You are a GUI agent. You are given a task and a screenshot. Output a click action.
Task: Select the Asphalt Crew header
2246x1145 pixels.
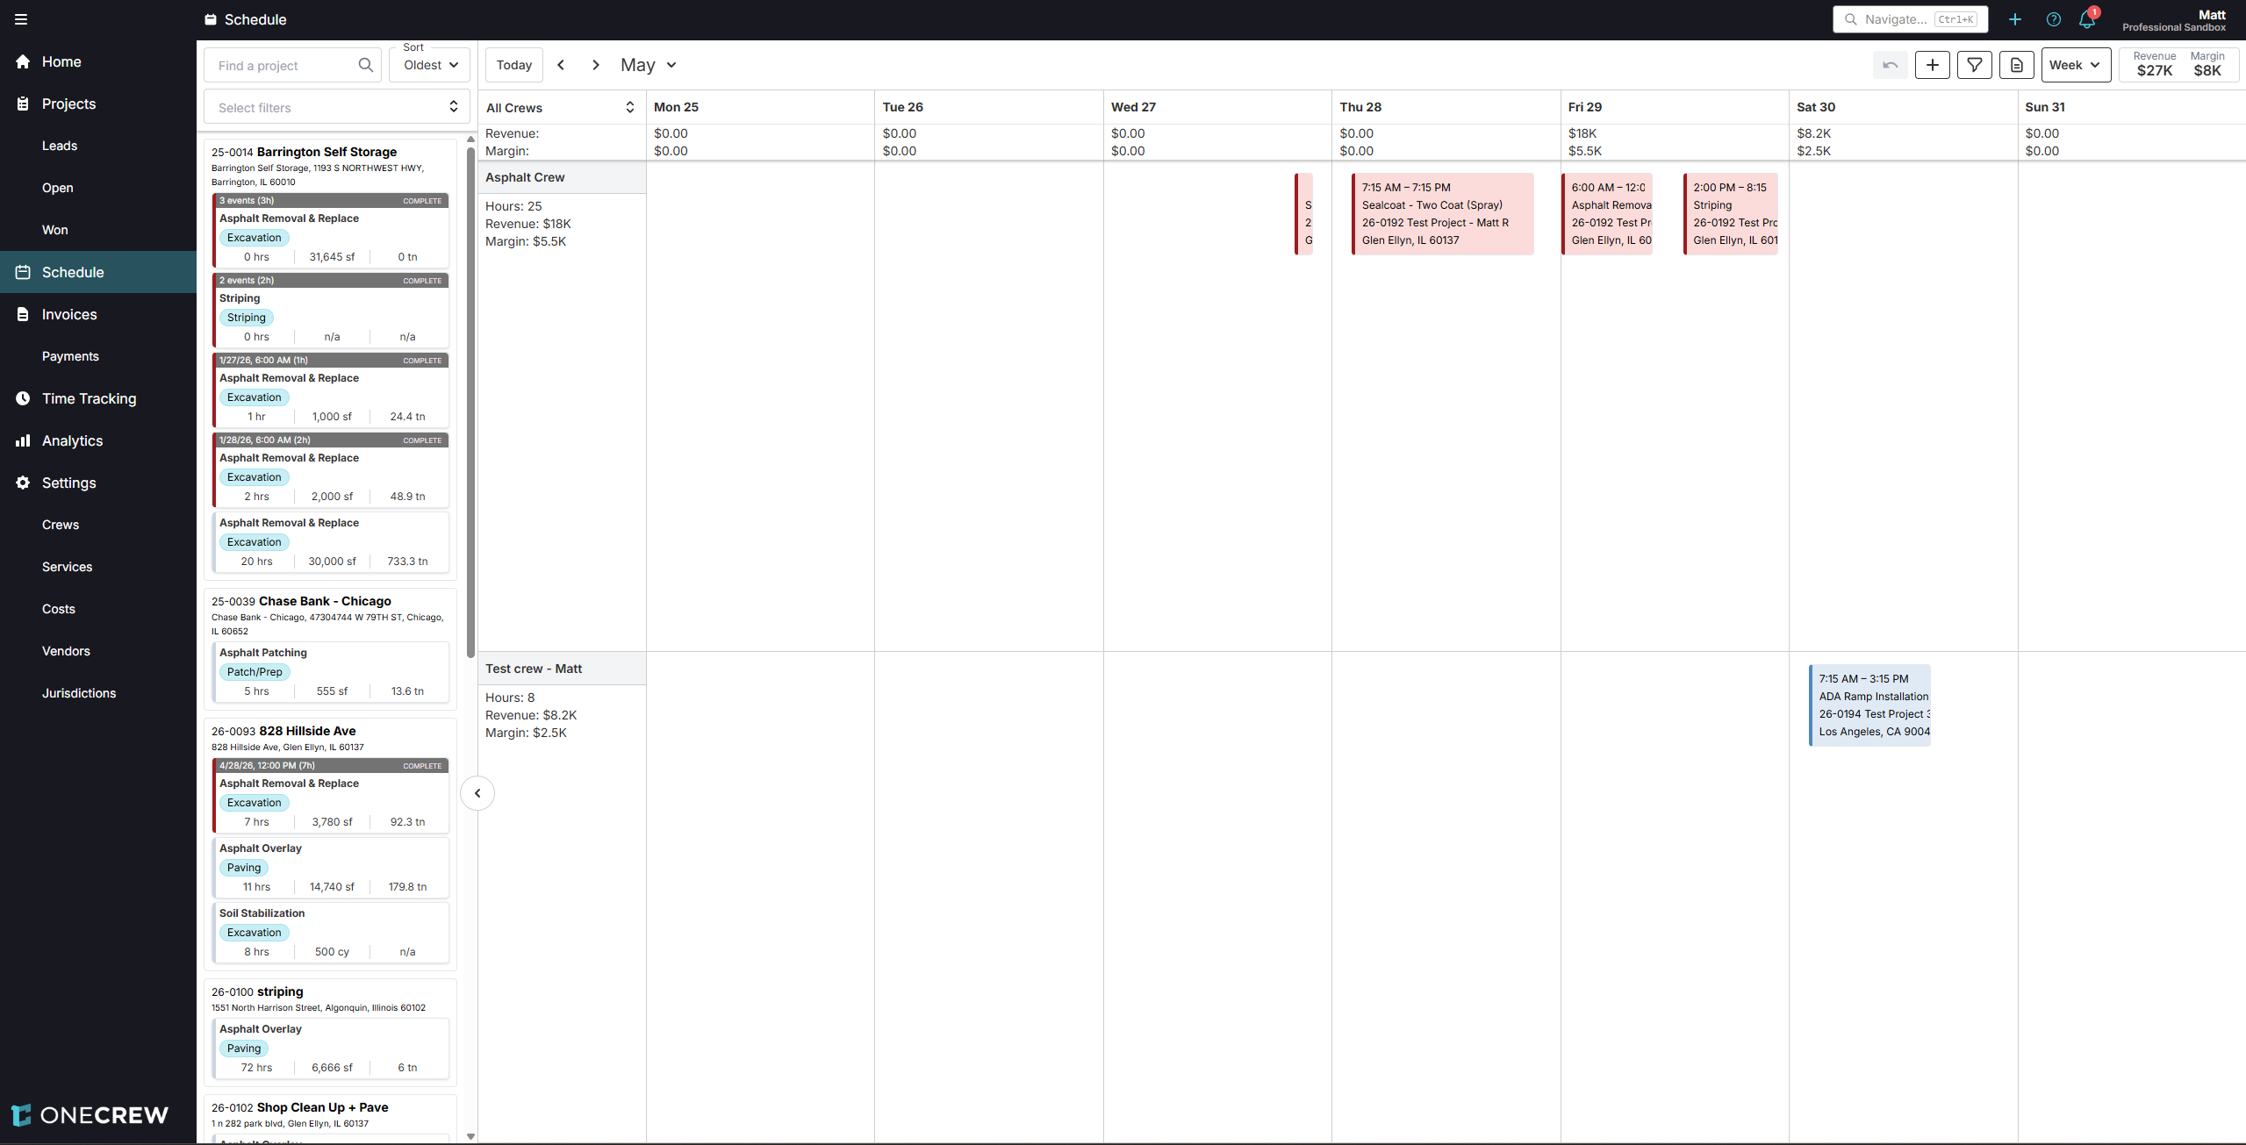(562, 177)
